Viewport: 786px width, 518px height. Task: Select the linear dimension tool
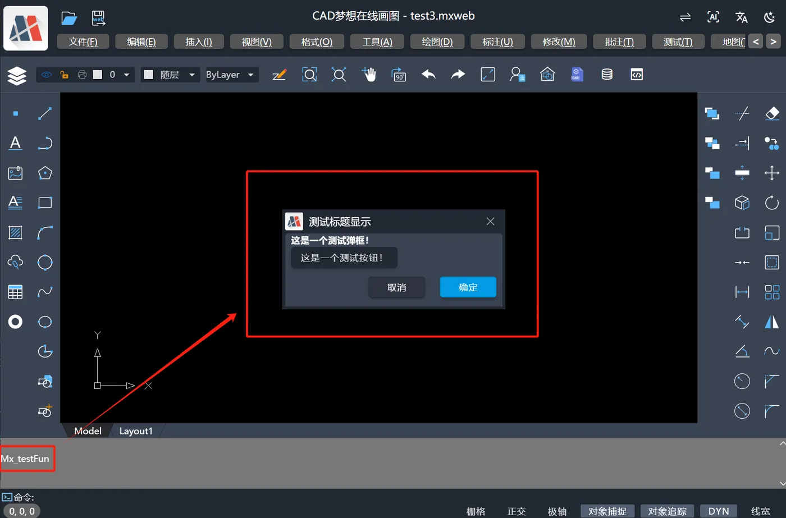(x=742, y=292)
